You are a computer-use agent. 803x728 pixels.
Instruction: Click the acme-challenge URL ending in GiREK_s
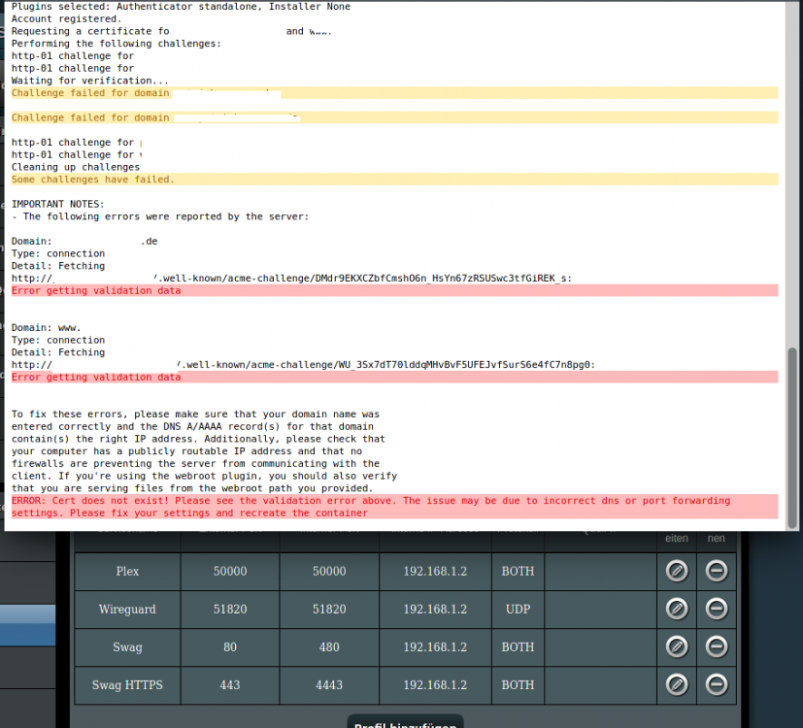pos(292,279)
